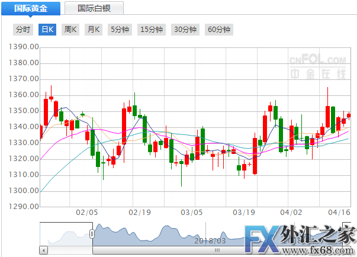357x257 pixels.
Task: Click the range selector's left drag handle
Action: (92, 234)
